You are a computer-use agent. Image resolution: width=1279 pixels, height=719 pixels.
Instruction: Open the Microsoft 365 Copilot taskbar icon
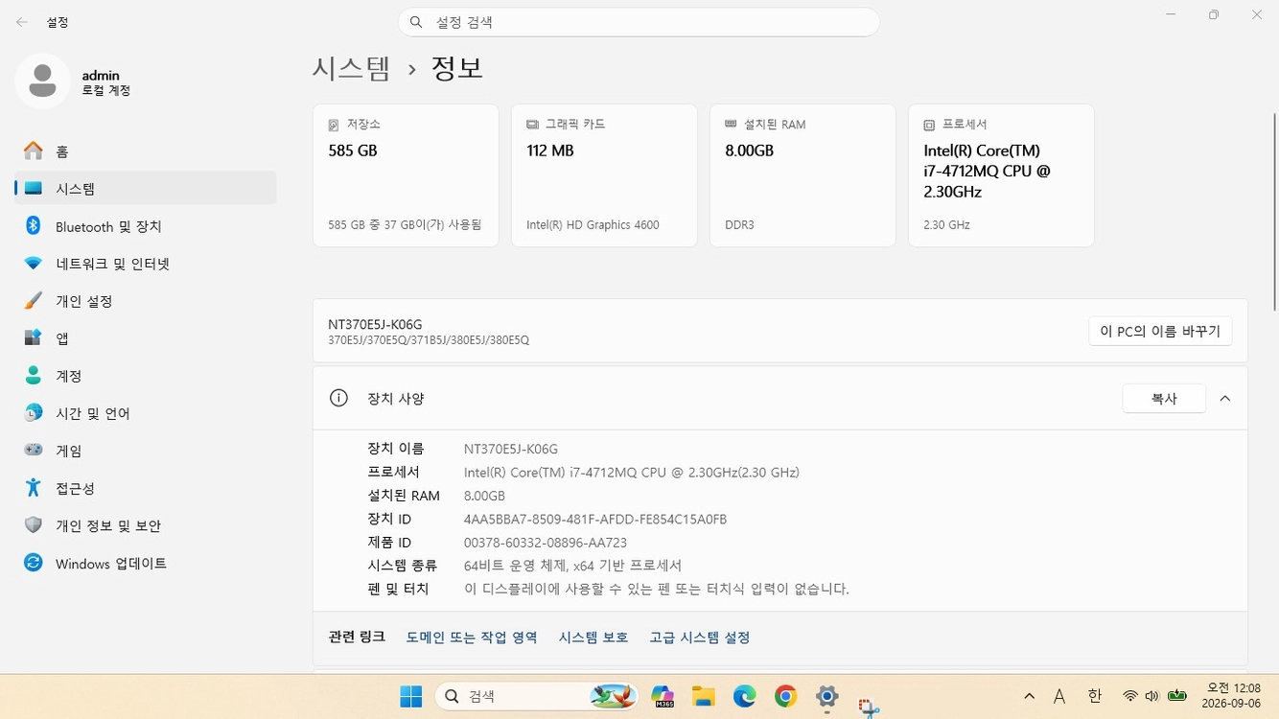pyautogui.click(x=662, y=697)
